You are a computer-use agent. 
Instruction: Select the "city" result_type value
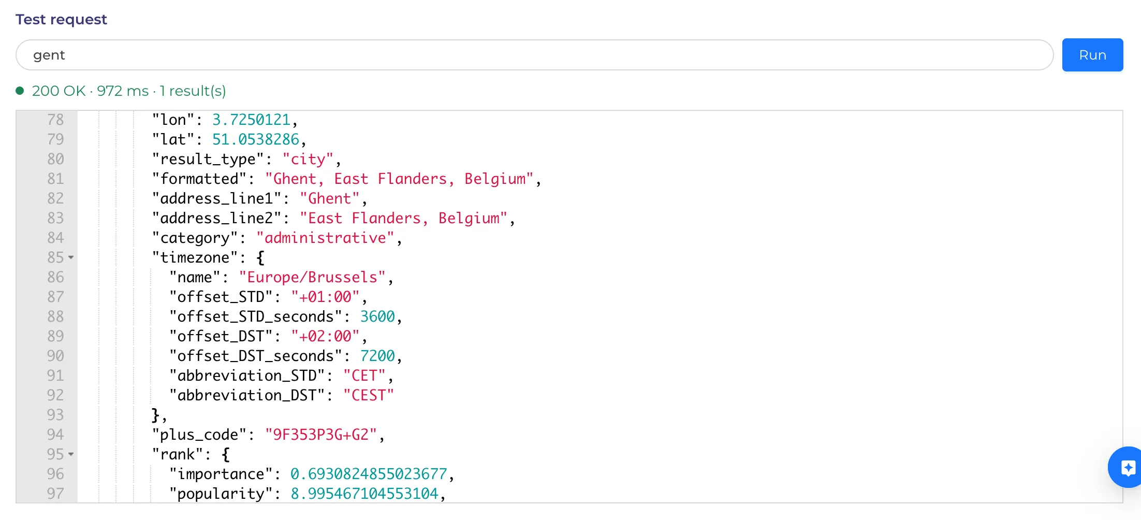coord(308,159)
